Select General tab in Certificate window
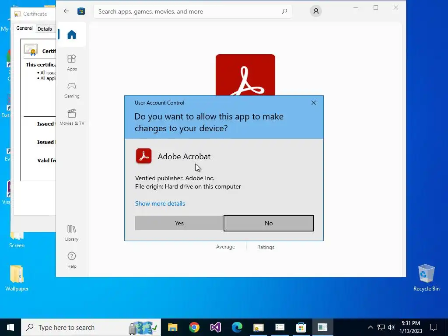The width and height of the screenshot is (448, 336). click(x=24, y=28)
